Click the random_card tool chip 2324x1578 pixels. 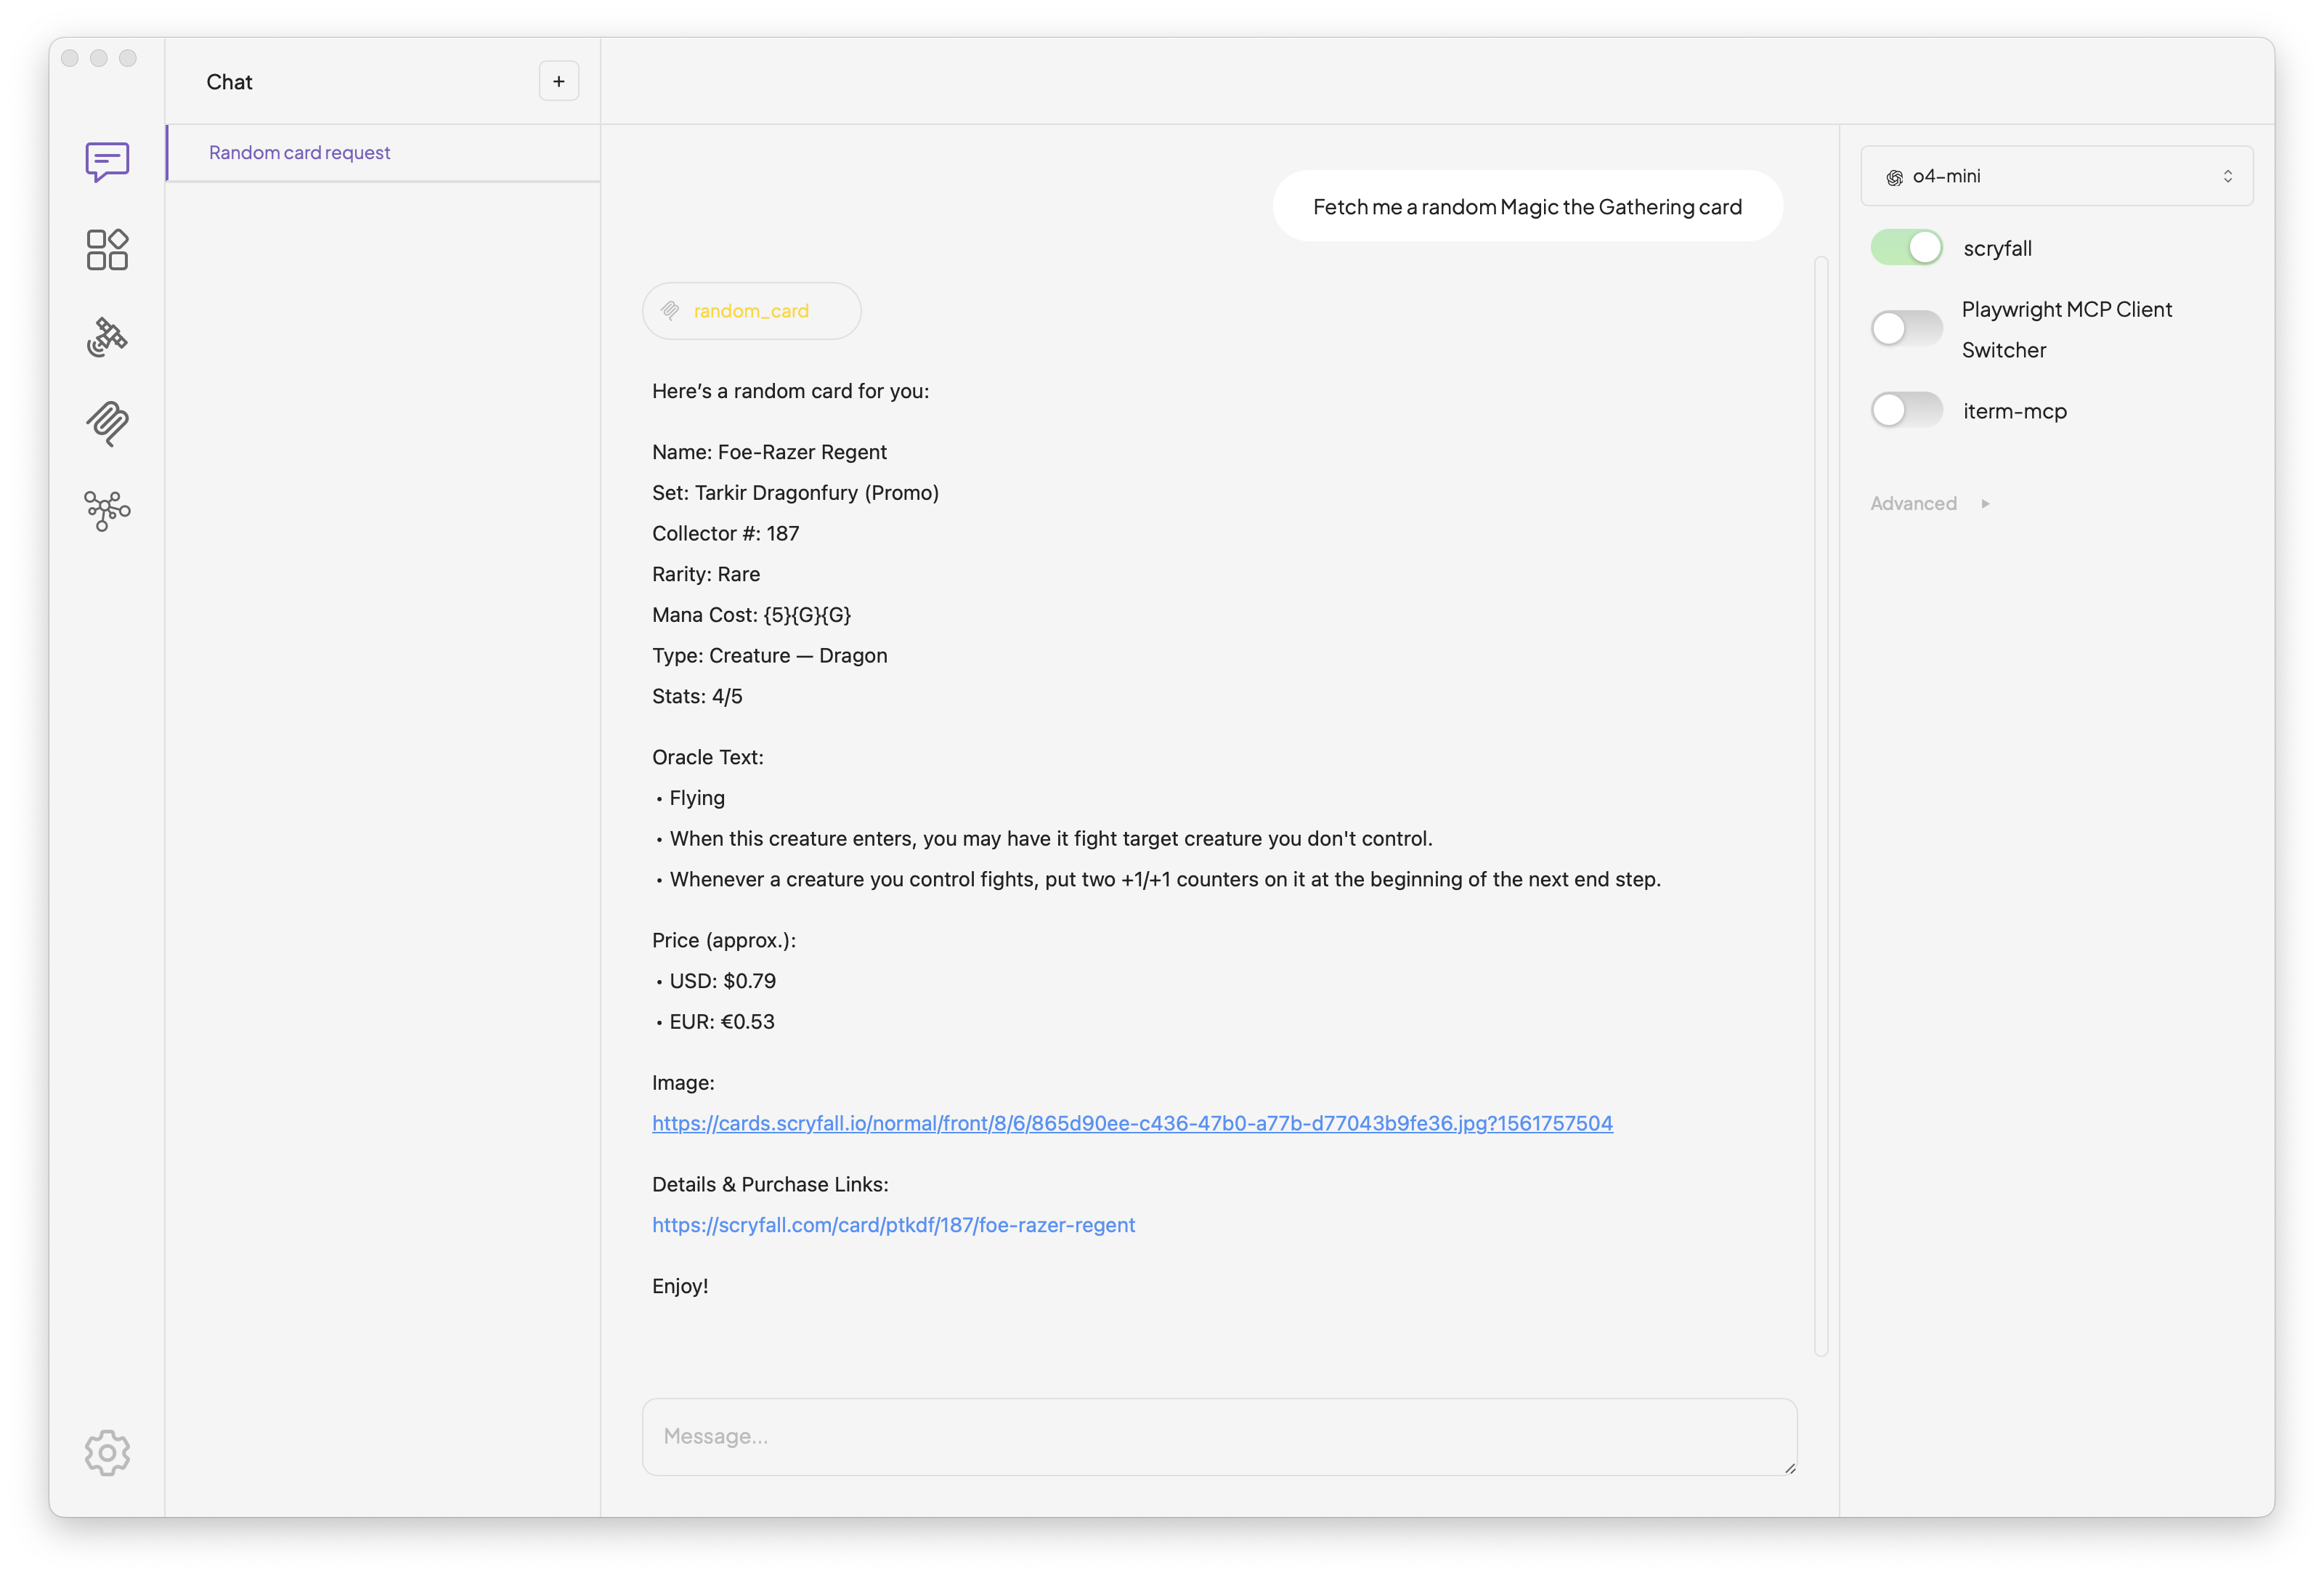pyautogui.click(x=751, y=310)
